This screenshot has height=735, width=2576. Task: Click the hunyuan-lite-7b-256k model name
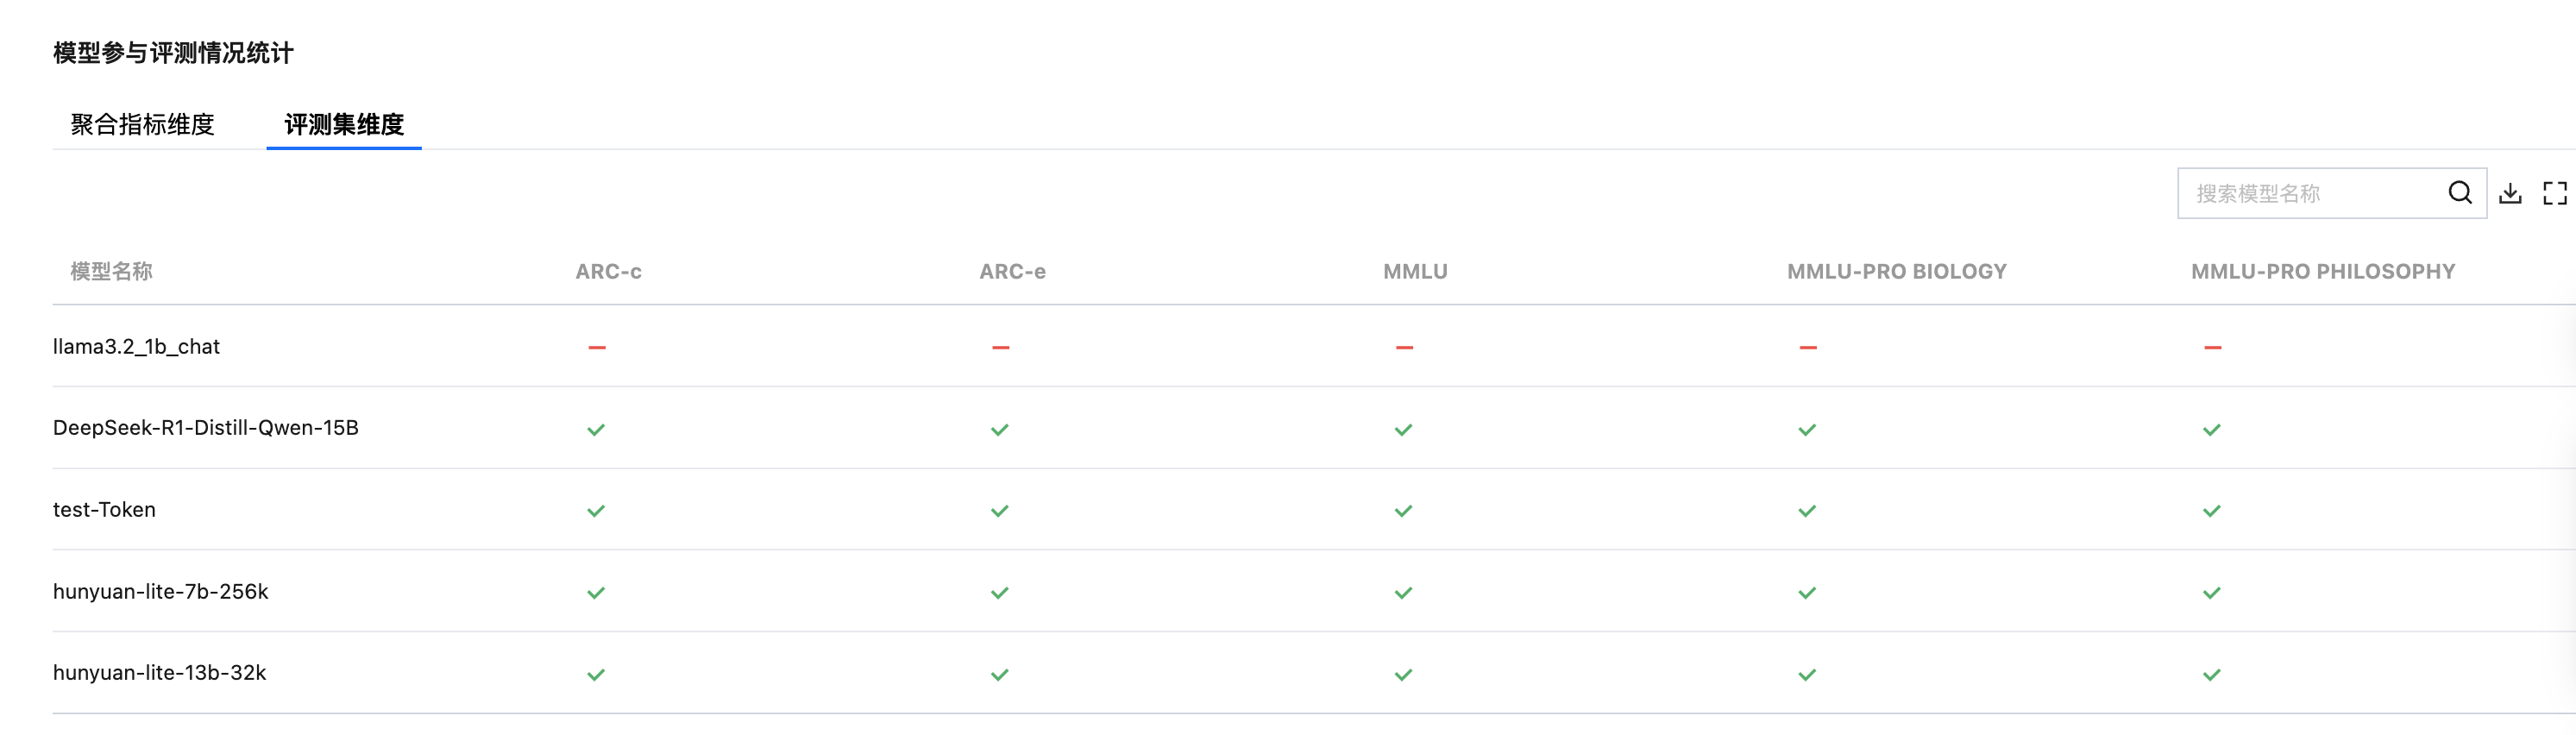tap(160, 591)
